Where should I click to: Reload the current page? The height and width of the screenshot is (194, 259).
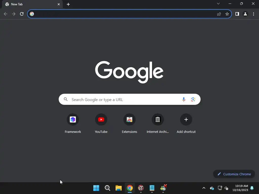[x=22, y=14]
